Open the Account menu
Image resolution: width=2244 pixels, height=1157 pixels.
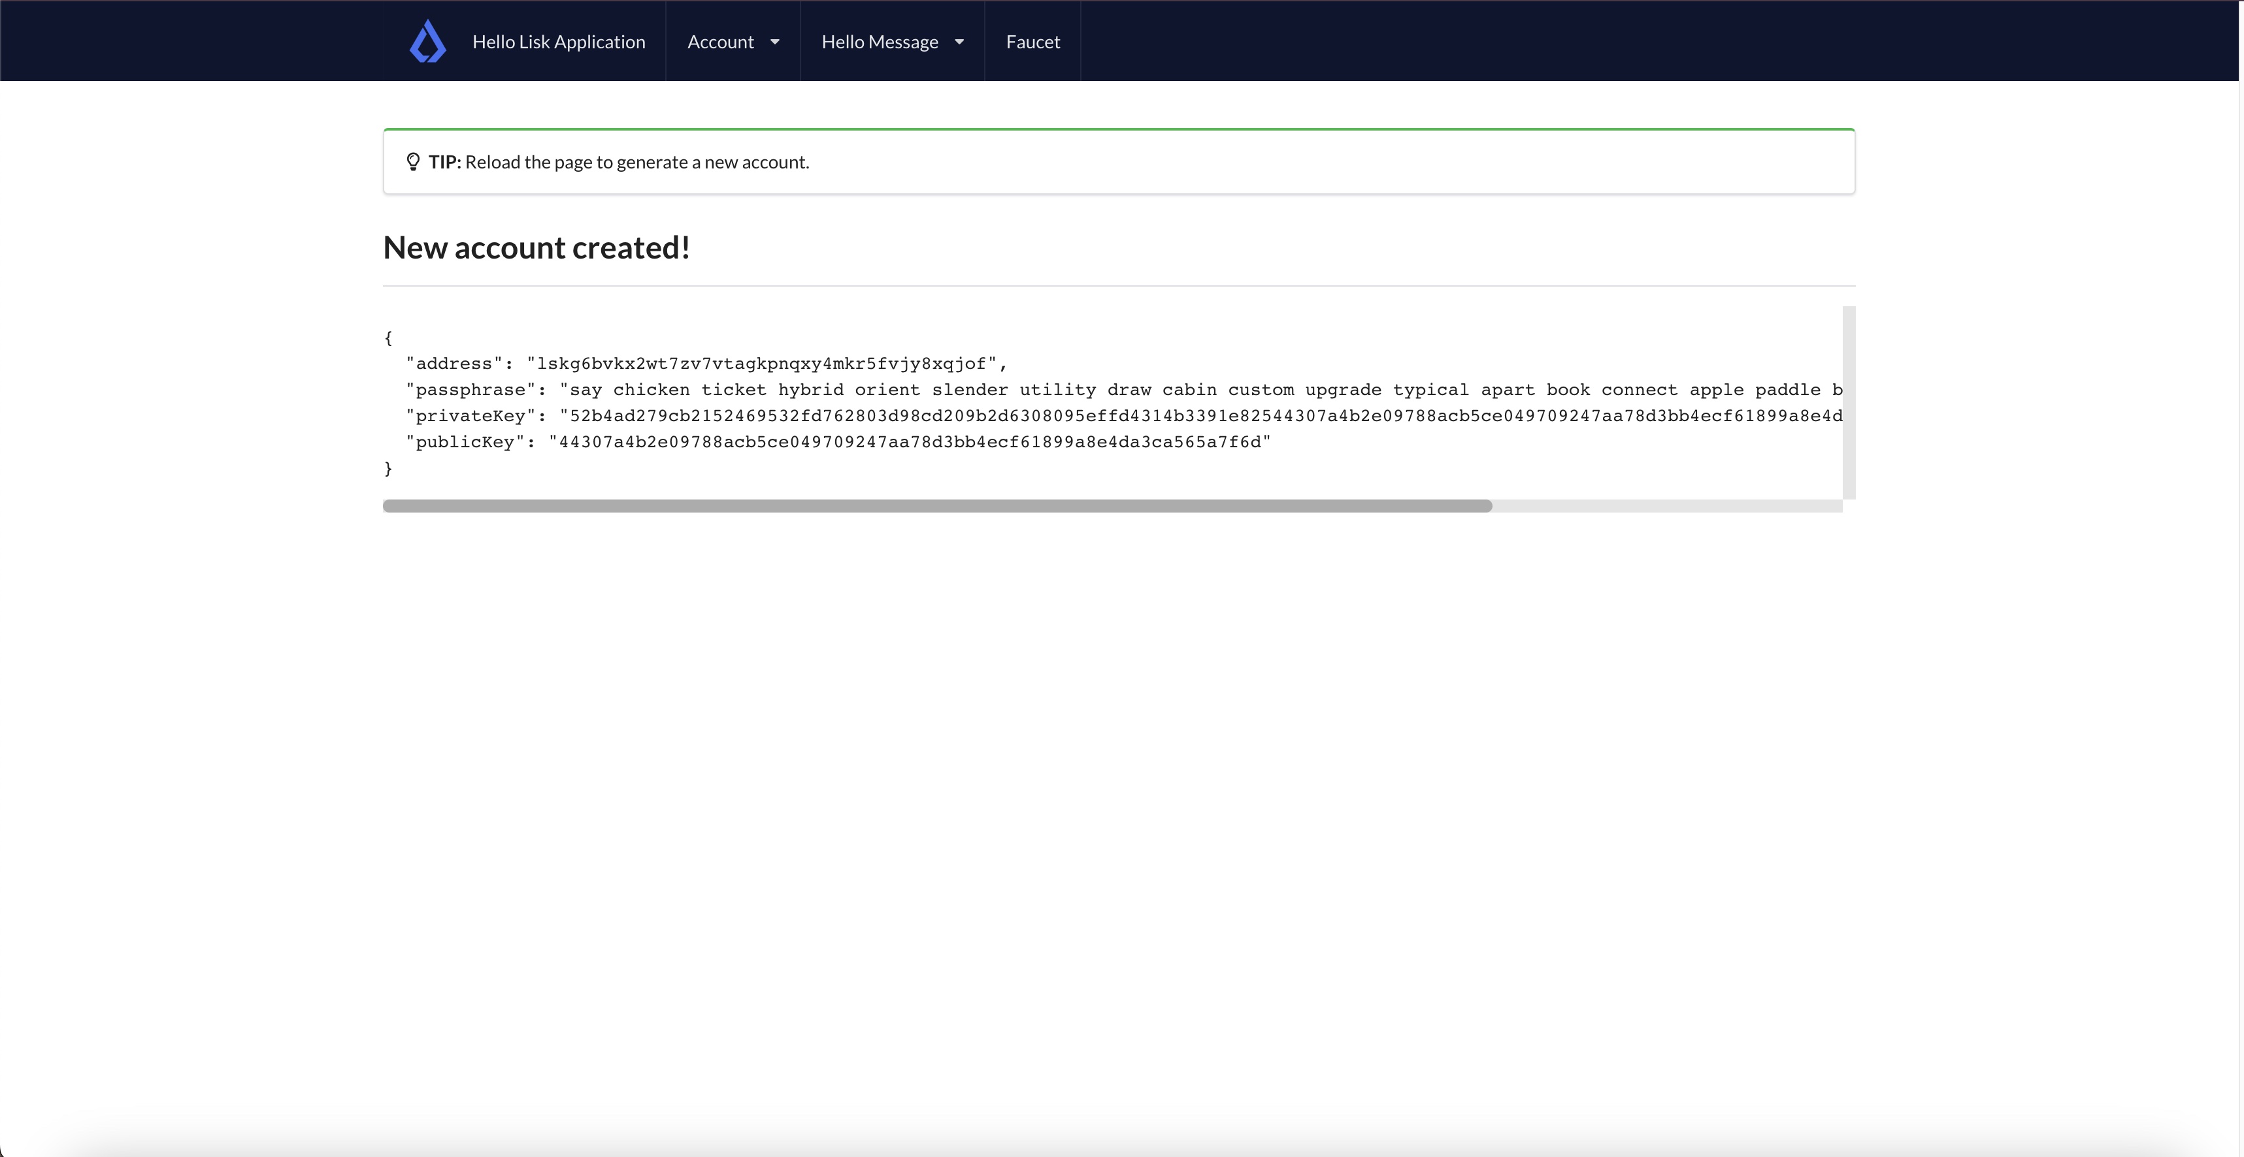(x=720, y=42)
